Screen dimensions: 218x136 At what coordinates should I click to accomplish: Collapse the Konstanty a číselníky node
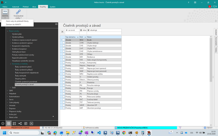click(10, 64)
